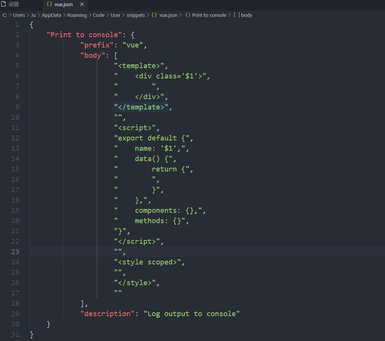Click the "export default {" string
Screen dimensions: 385x341
(x=152, y=138)
